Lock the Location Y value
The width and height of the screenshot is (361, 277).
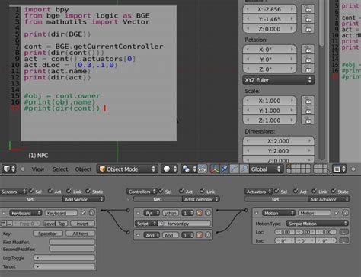tap(308, 19)
